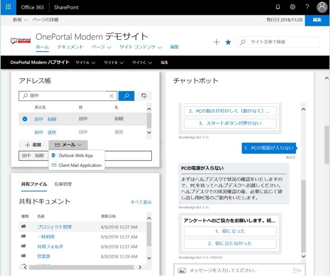Image resolution: width=330 pixels, height=276 pixels.
Task: Open notifications bell icon
Action: [x=278, y=7]
